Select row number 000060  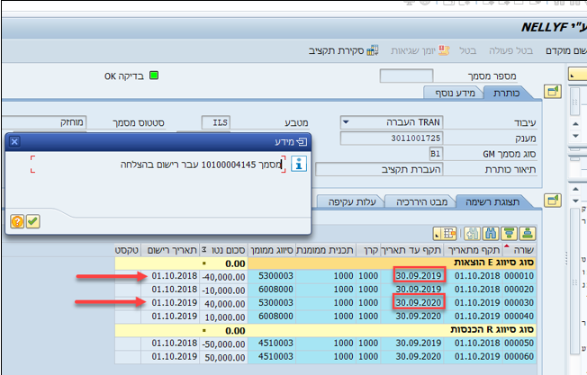[519, 357]
